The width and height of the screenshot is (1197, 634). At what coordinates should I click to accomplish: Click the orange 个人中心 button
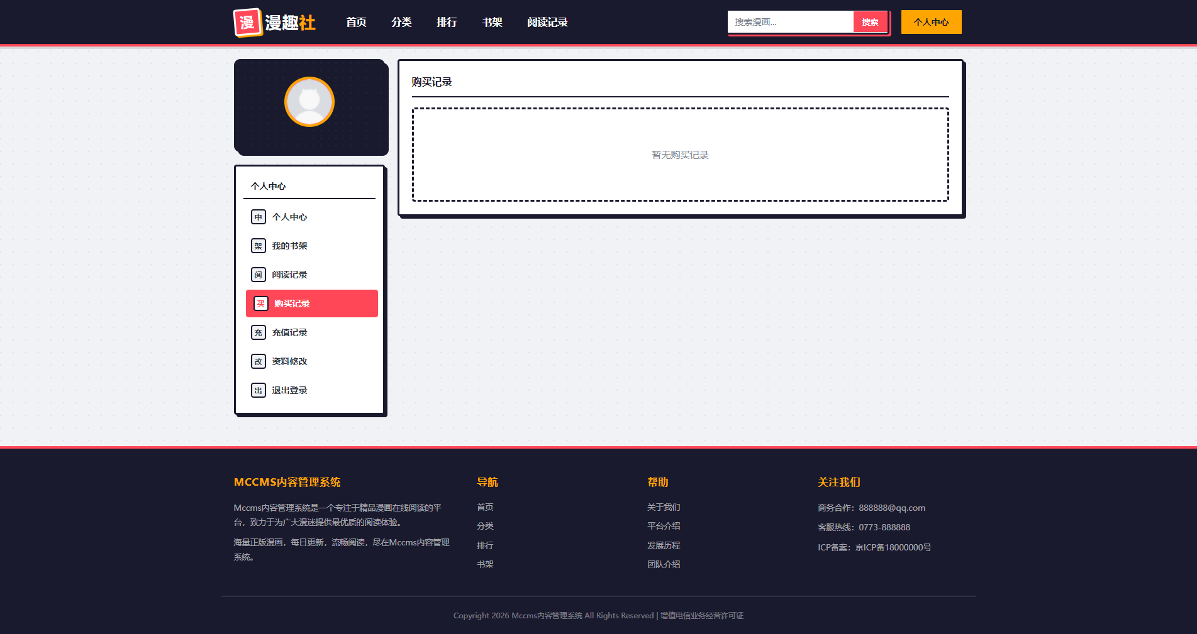931,22
